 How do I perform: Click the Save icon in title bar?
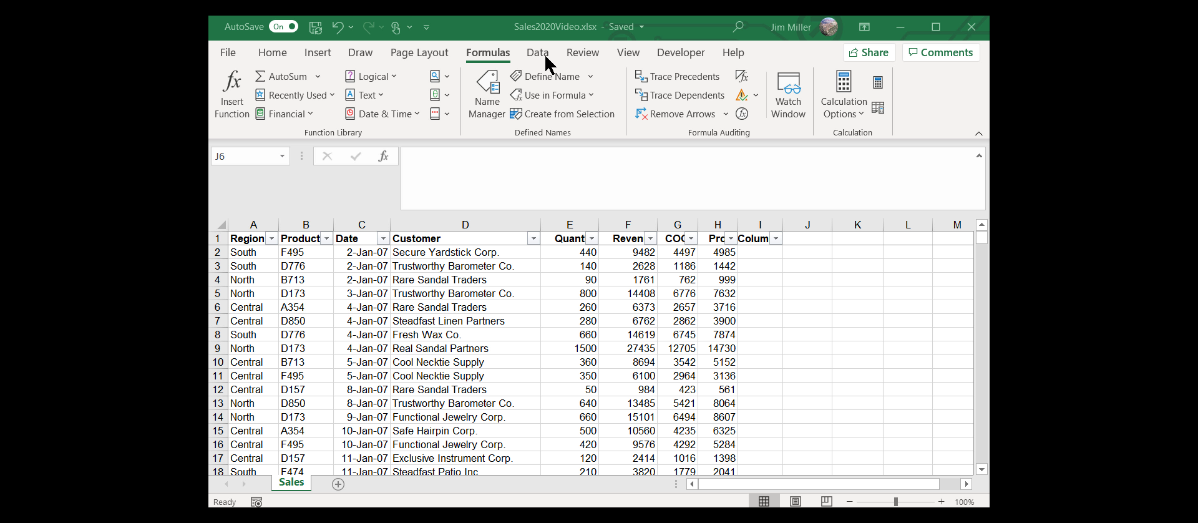316,27
